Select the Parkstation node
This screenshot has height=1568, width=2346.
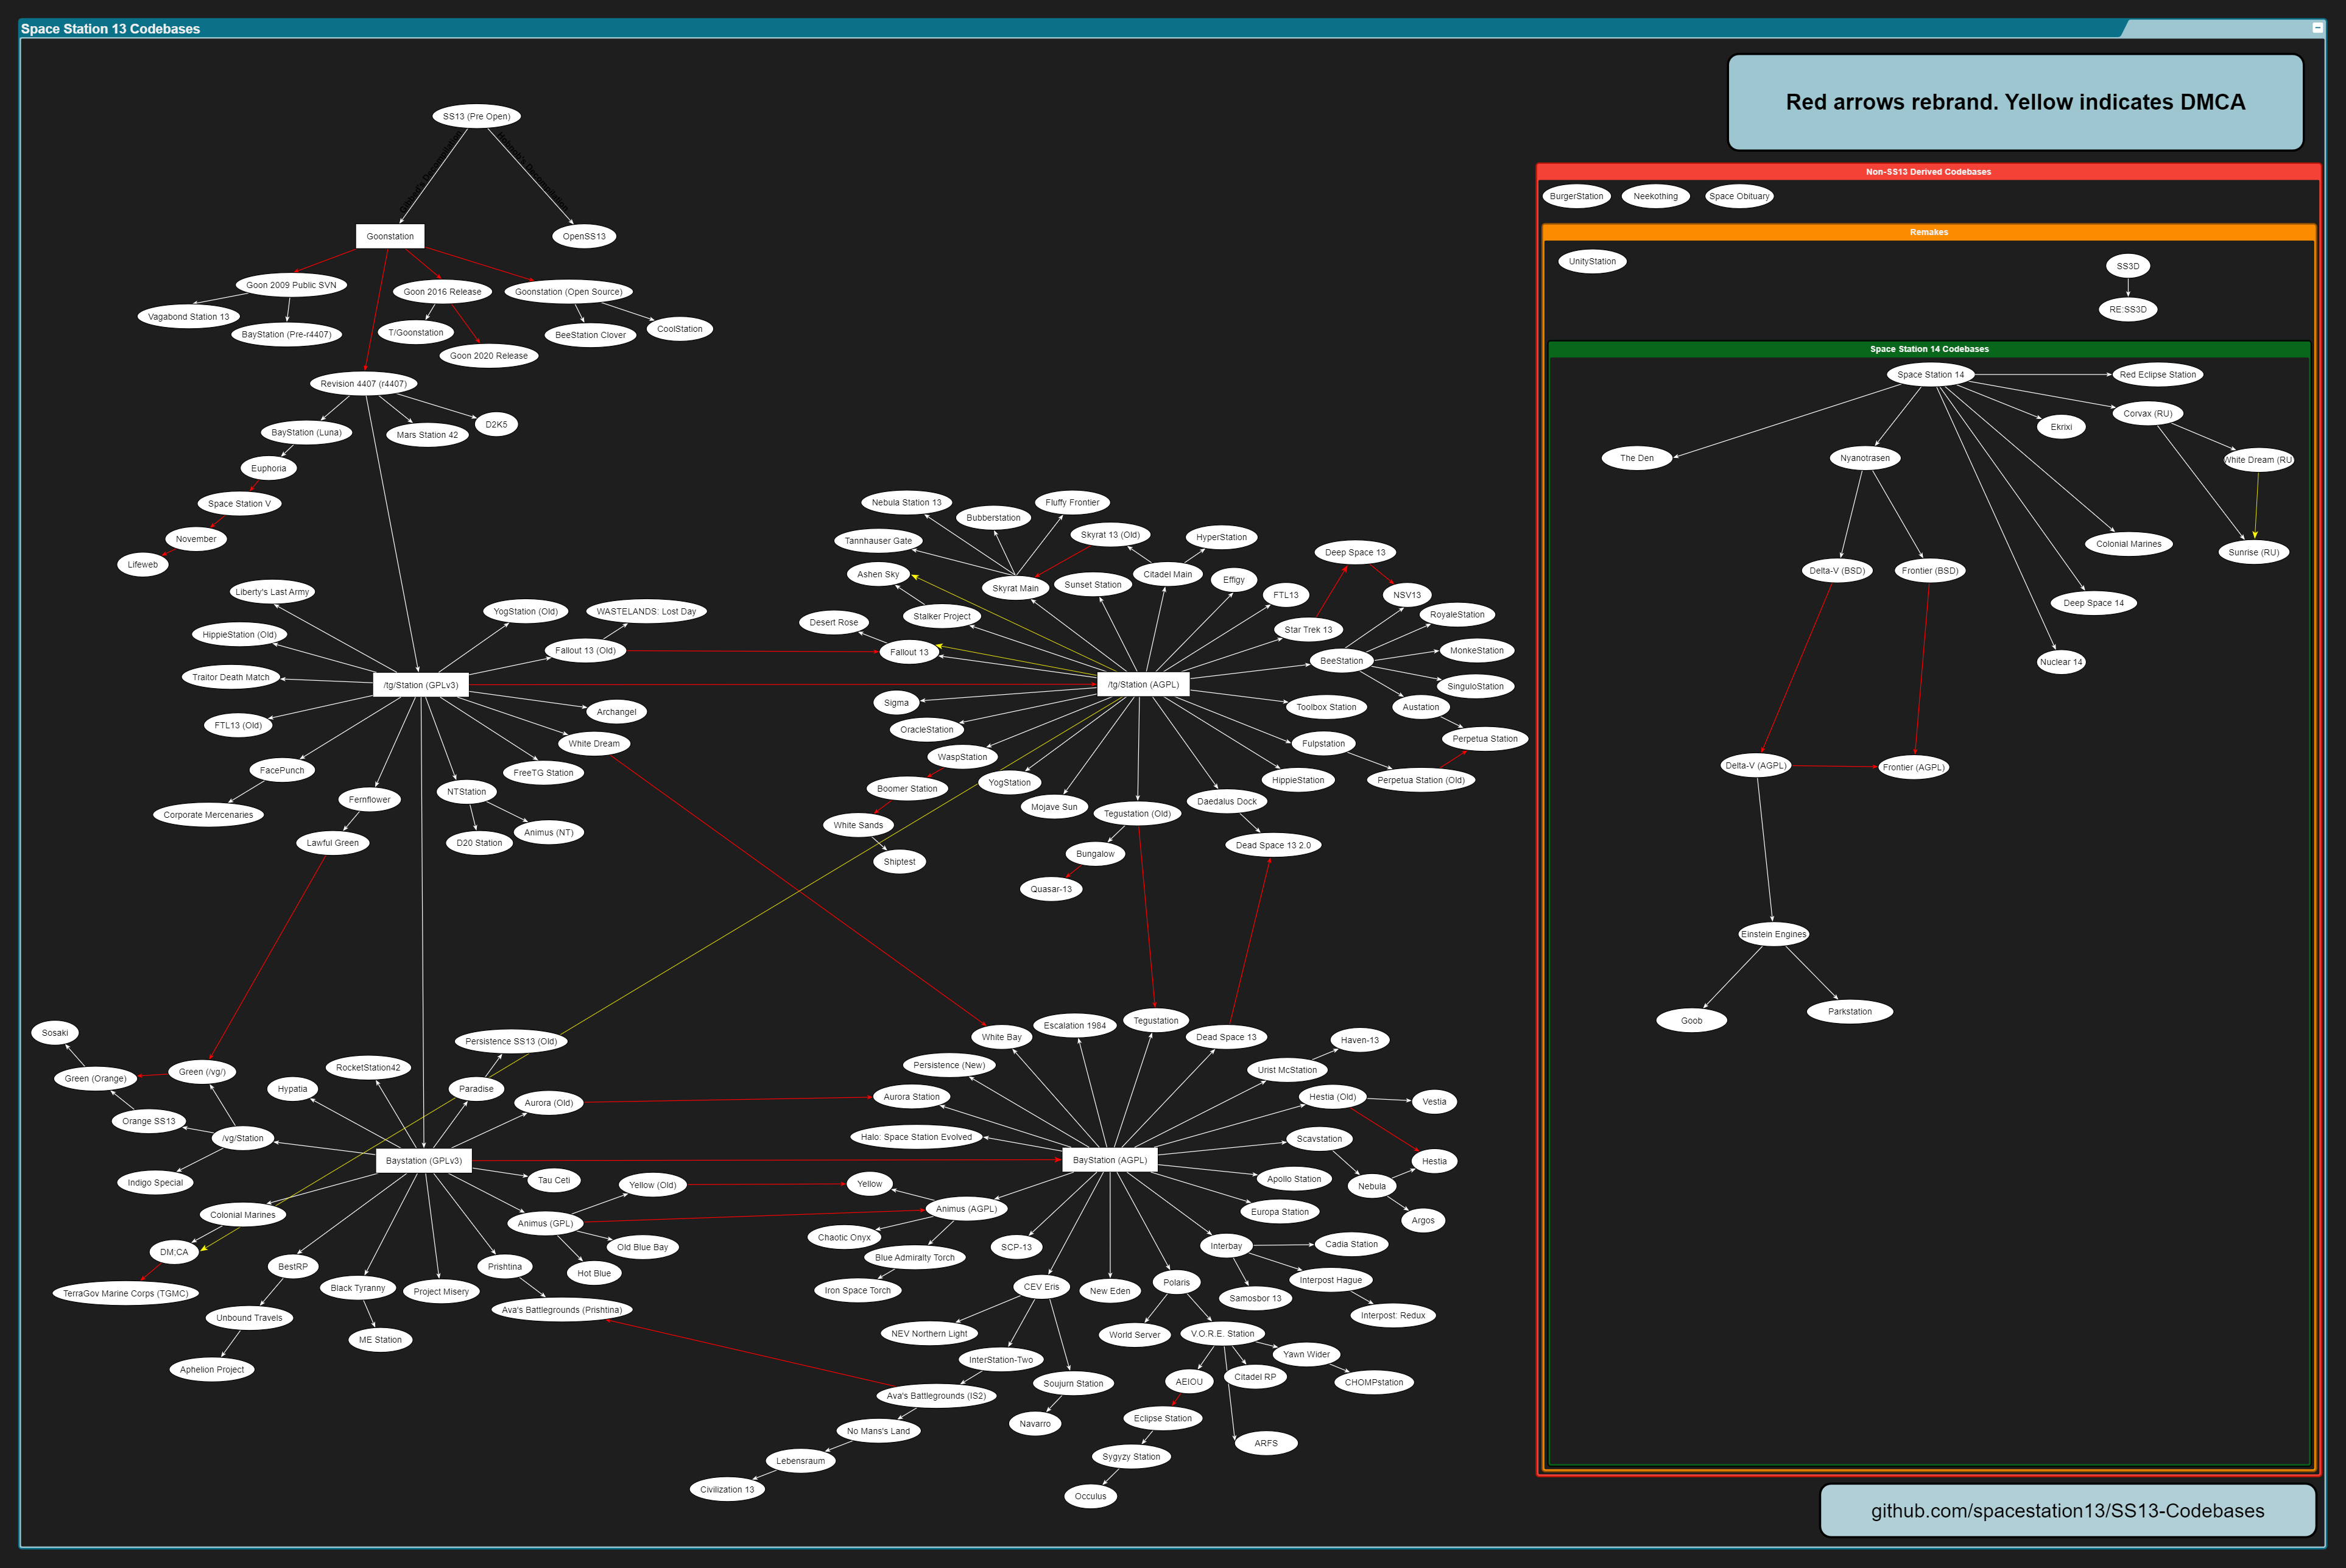[x=1850, y=1011]
